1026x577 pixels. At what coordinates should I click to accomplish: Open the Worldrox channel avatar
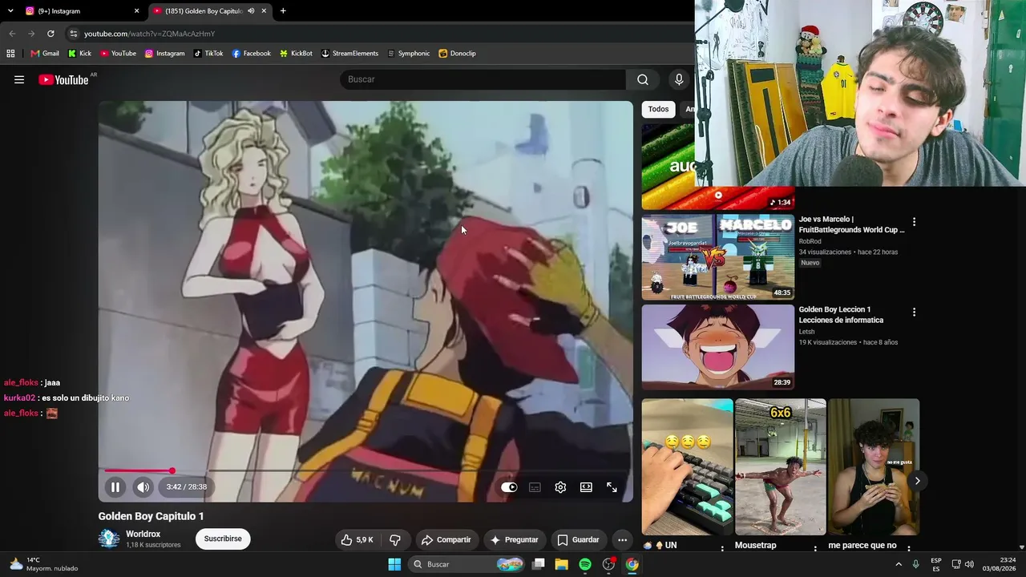(x=109, y=539)
